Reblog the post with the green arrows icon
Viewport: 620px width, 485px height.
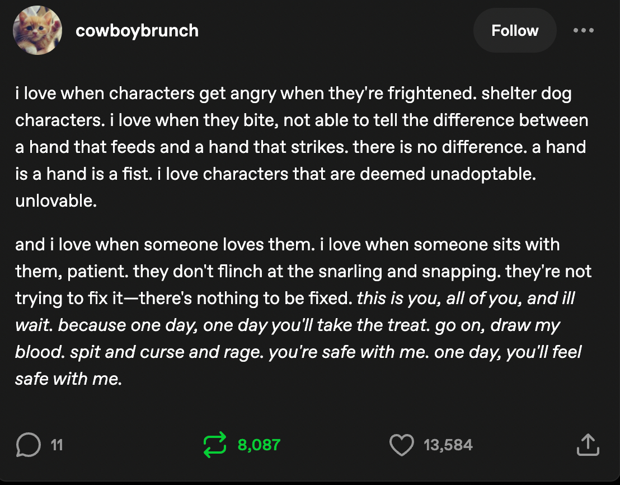pyautogui.click(x=215, y=445)
